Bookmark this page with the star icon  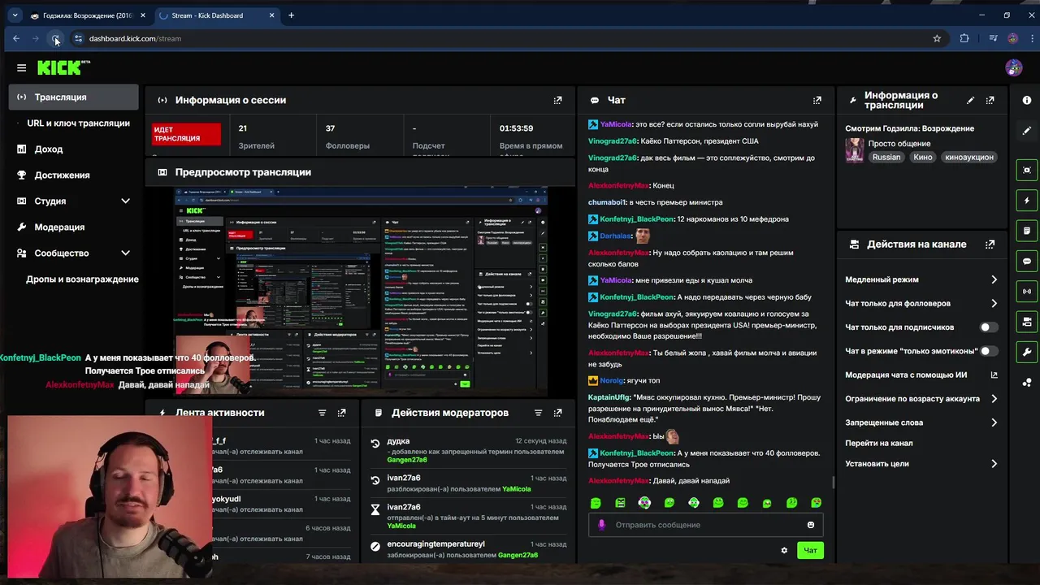937,38
